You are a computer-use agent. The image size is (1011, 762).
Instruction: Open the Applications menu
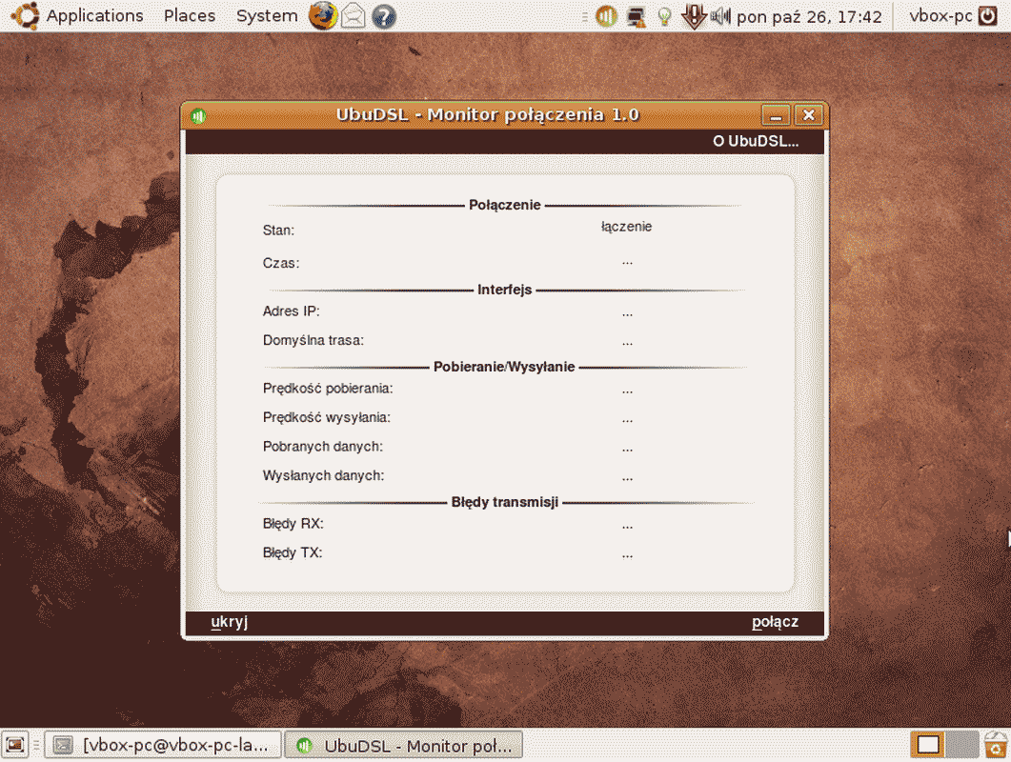click(x=94, y=15)
